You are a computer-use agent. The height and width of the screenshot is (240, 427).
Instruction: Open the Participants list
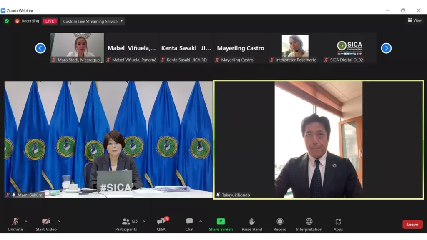[126, 224]
